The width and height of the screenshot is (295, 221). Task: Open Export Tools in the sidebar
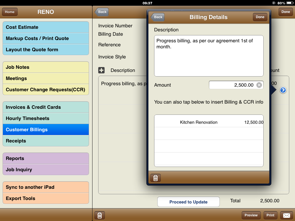46,198
